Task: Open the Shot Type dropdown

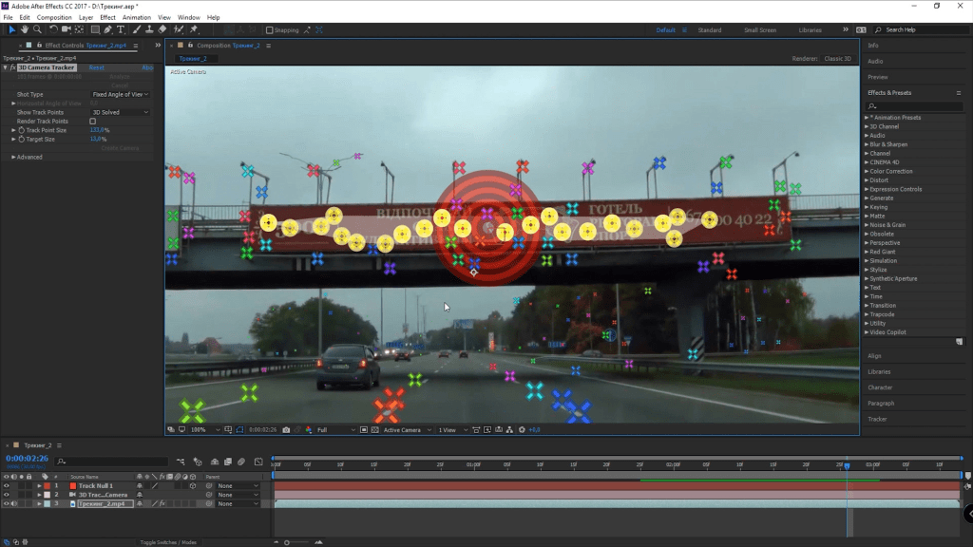Action: click(121, 95)
